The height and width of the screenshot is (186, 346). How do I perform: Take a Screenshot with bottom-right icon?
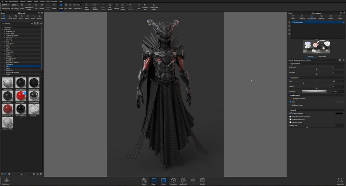pos(340,182)
